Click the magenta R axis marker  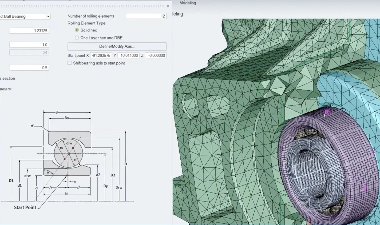327,112
